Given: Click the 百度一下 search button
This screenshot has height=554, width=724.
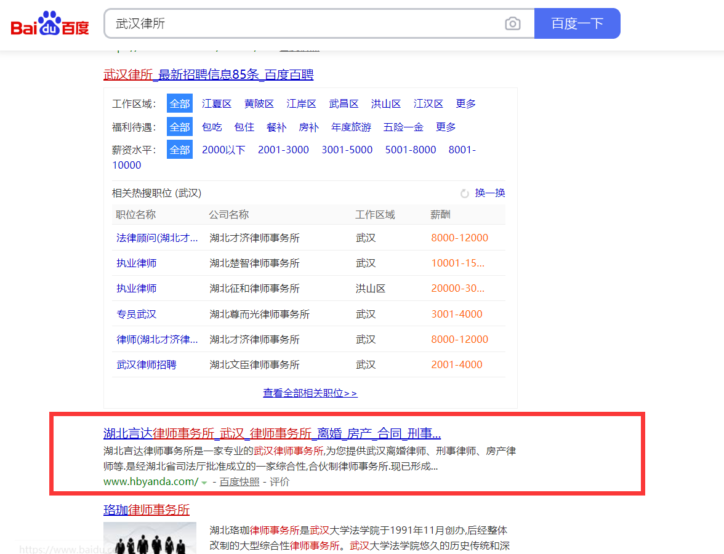Looking at the screenshot, I should (577, 23).
